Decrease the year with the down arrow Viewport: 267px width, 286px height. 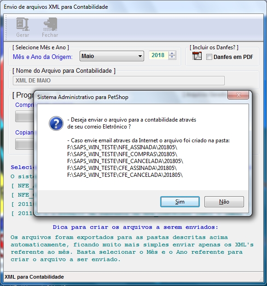tap(172, 57)
